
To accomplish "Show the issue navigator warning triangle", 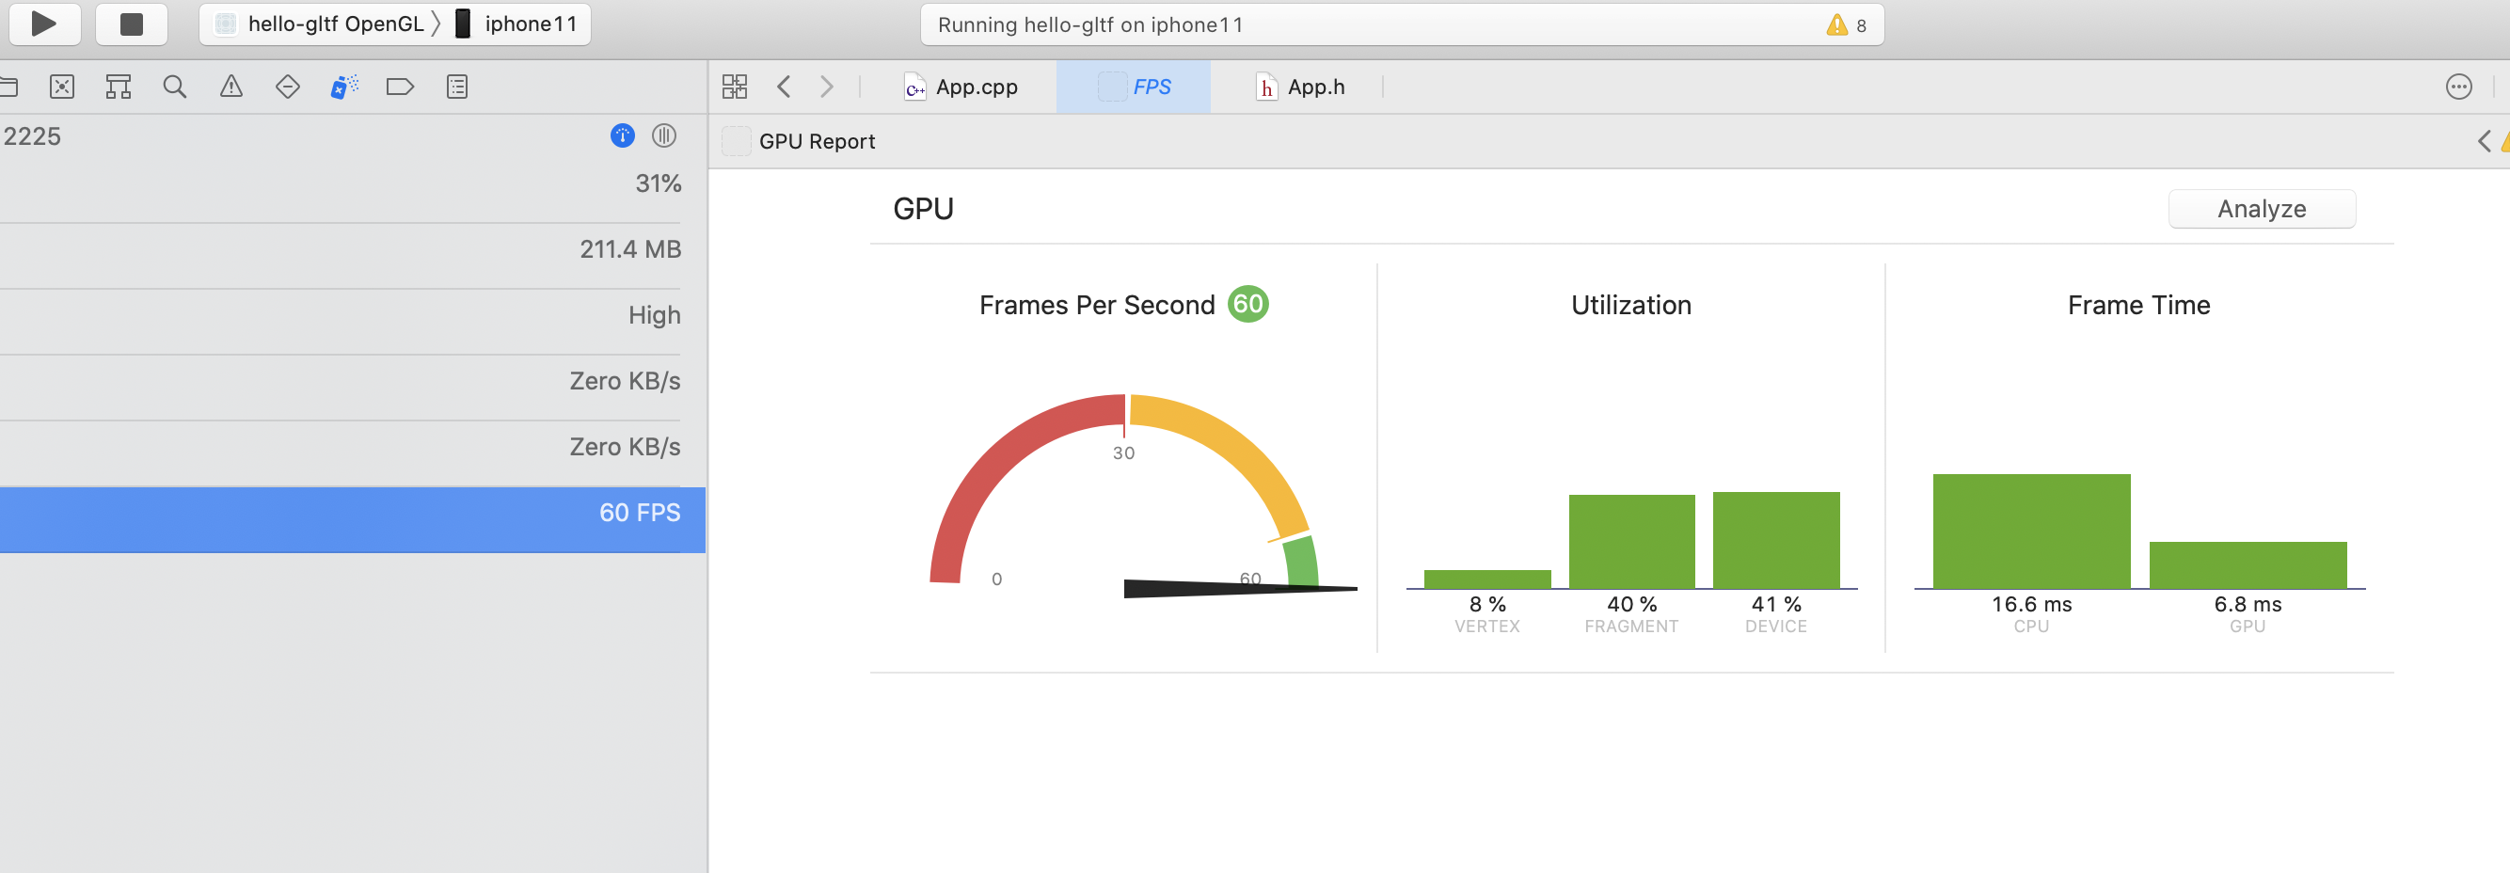I will pyautogui.click(x=230, y=87).
